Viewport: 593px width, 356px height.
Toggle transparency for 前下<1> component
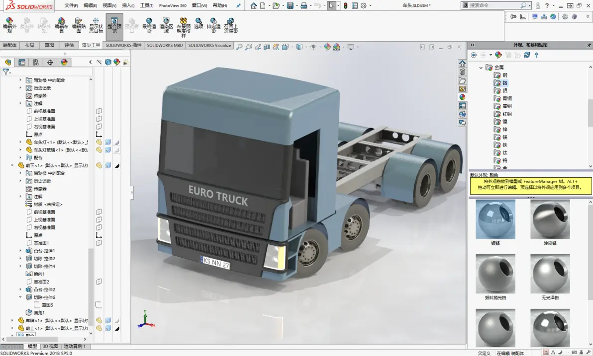(117, 165)
